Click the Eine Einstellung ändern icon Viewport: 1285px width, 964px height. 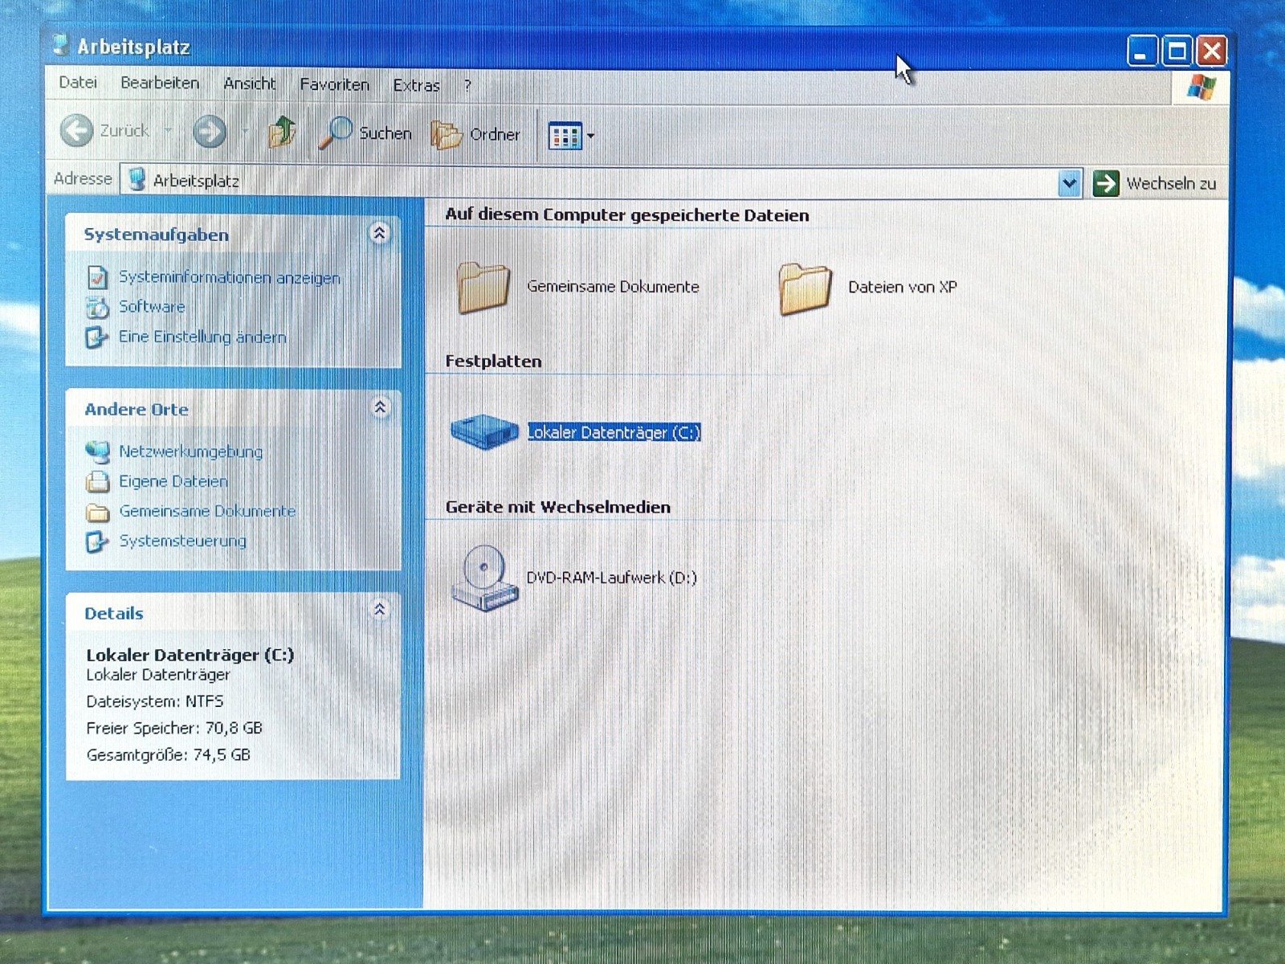click(x=97, y=337)
